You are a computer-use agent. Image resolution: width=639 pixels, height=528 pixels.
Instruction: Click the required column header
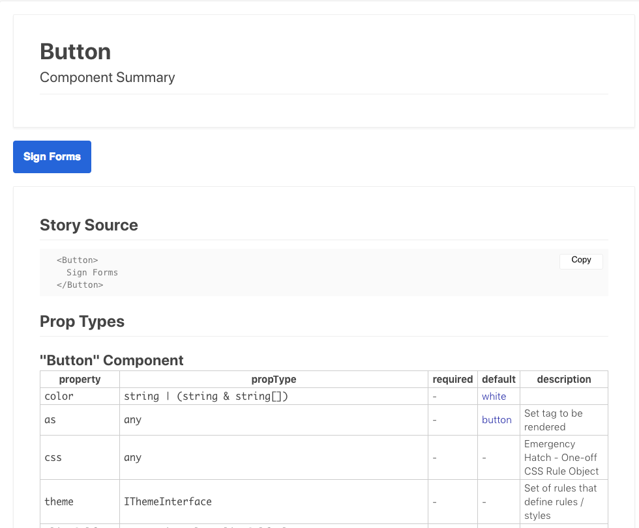coord(453,379)
